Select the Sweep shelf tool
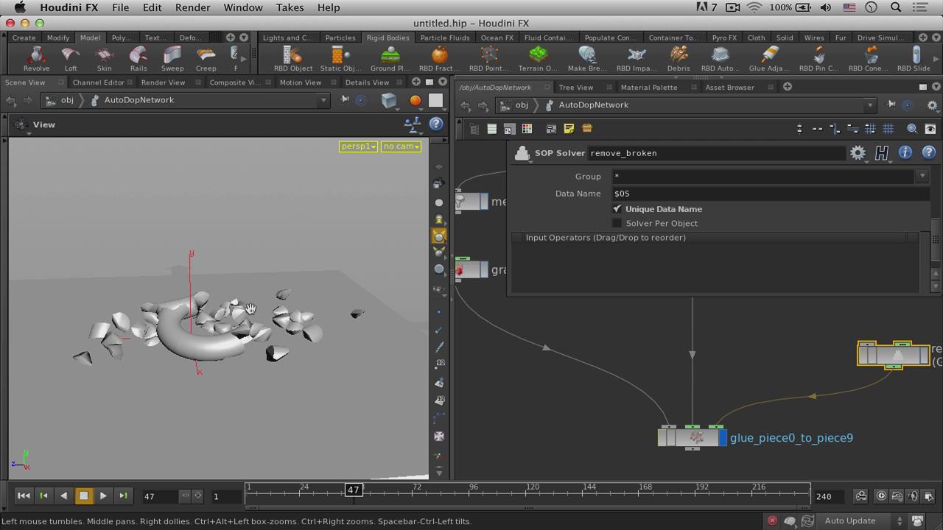 (x=172, y=59)
